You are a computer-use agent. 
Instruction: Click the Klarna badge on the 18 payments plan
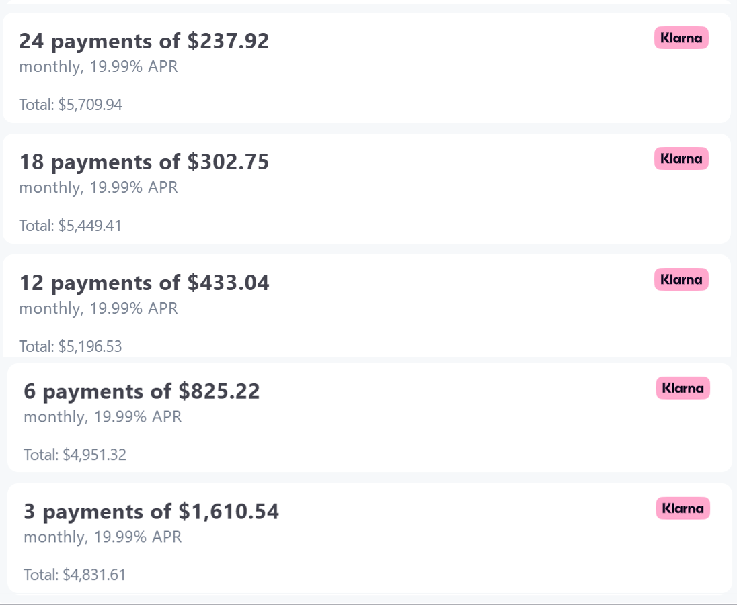[x=681, y=158]
